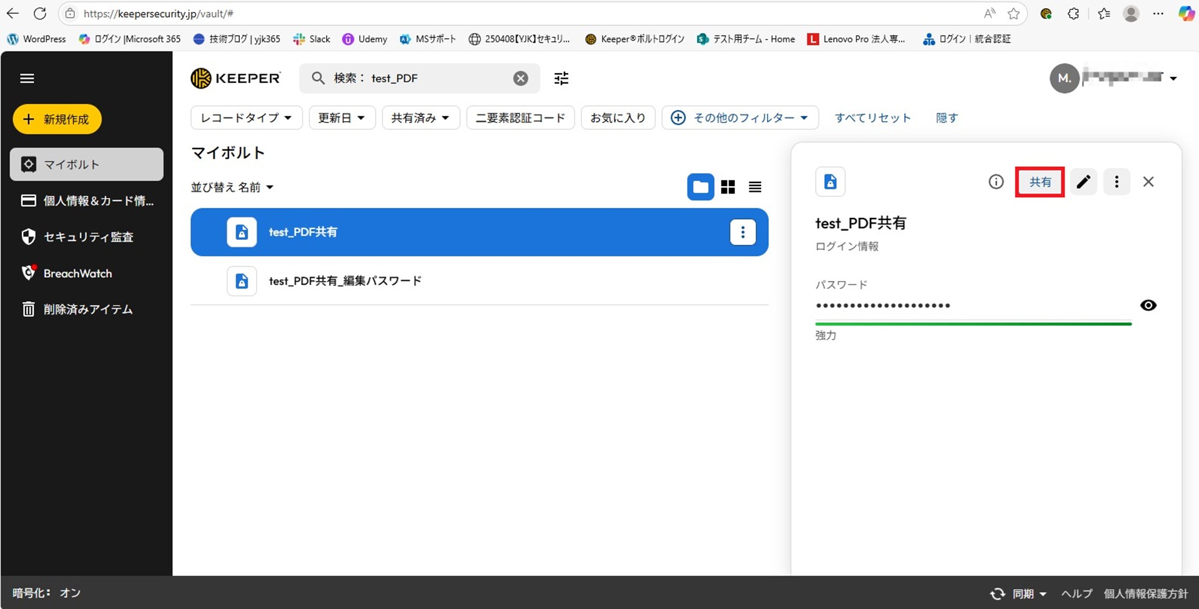
Task: Open more options for test_PDF共有 row
Action: (743, 232)
